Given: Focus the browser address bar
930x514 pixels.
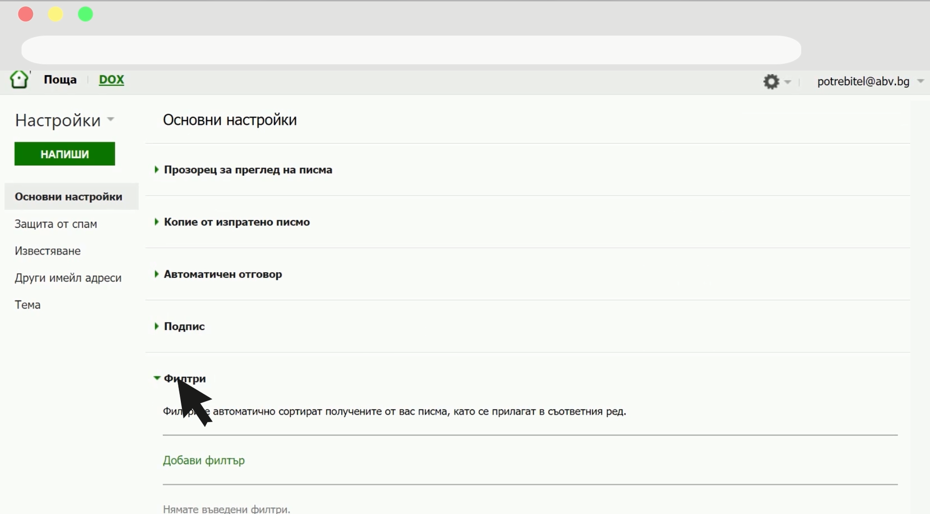Looking at the screenshot, I should click(411, 50).
